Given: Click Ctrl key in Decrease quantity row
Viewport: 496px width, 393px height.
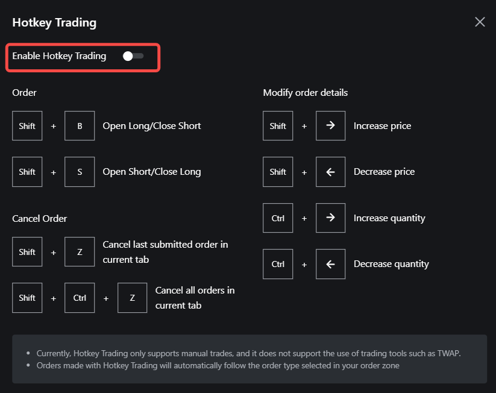Looking at the screenshot, I should tap(278, 264).
